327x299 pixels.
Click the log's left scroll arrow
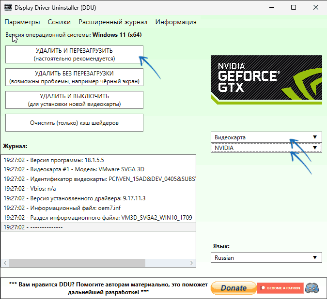pos(5,263)
